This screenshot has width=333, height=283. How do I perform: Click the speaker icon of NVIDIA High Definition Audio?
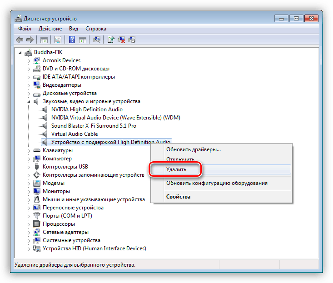click(45, 109)
